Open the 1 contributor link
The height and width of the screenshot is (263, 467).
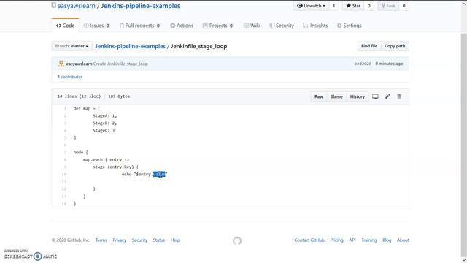pos(70,77)
